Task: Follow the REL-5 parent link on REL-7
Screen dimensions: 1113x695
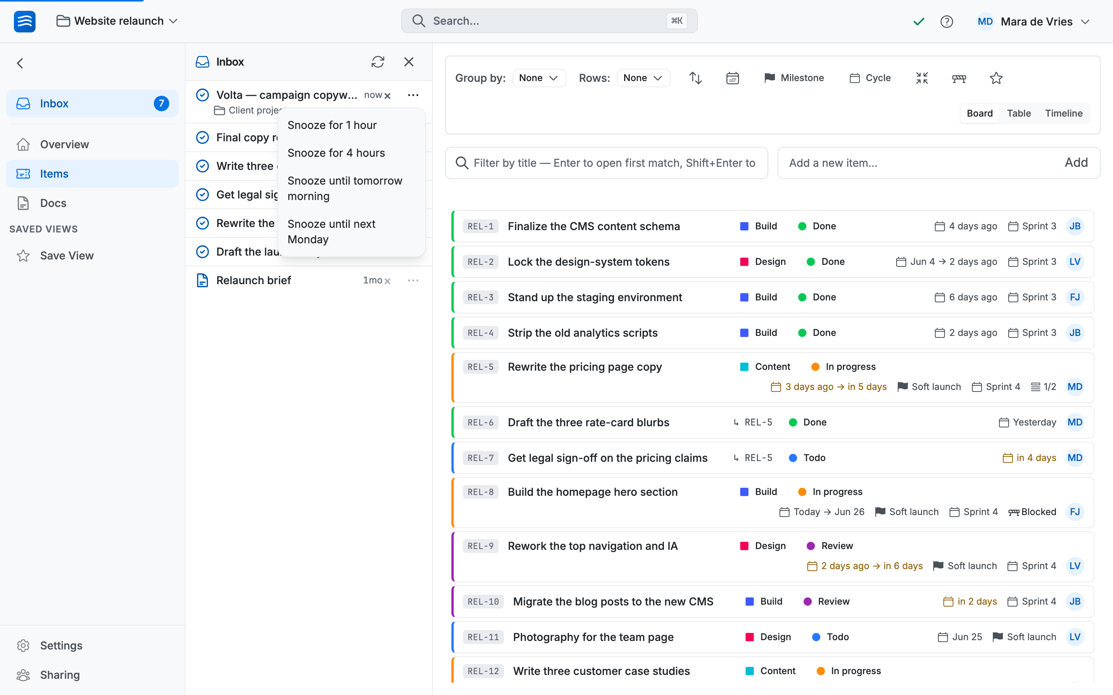Action: [x=752, y=458]
